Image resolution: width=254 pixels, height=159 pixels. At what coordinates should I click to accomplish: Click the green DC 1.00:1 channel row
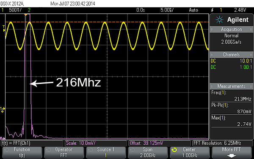click(x=231, y=67)
